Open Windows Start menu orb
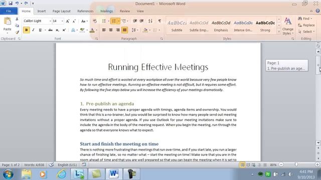 point(8,174)
